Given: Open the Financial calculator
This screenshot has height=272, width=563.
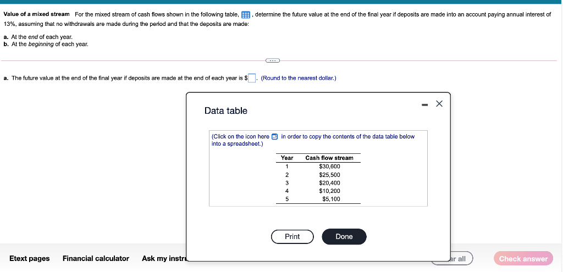Looking at the screenshot, I should point(96,258).
